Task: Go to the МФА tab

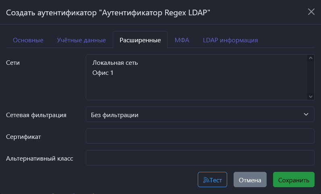Action: pos(182,40)
